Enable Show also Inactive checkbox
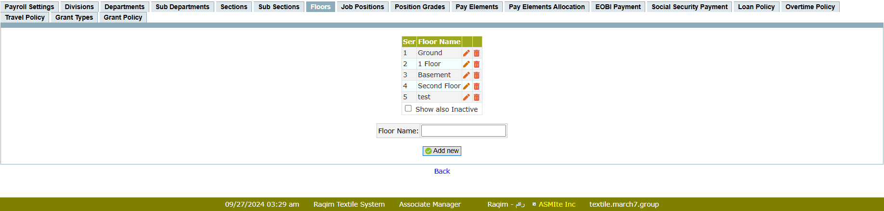Viewport: 884px width, 211px height. tap(408, 109)
